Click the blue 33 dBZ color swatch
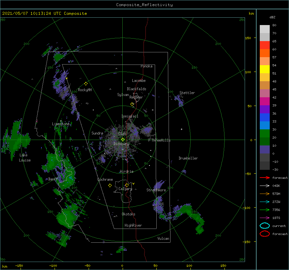 265,117
